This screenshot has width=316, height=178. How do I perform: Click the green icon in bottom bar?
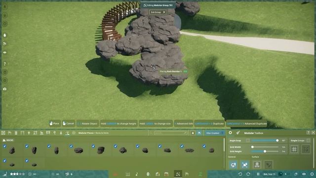(200, 174)
